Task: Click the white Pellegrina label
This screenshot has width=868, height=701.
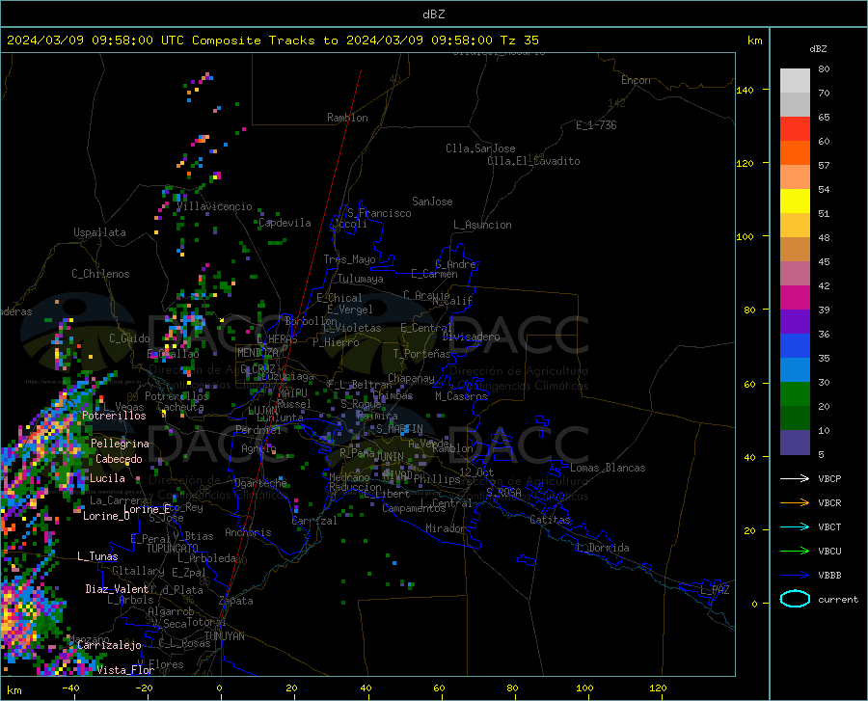Action: pos(120,444)
